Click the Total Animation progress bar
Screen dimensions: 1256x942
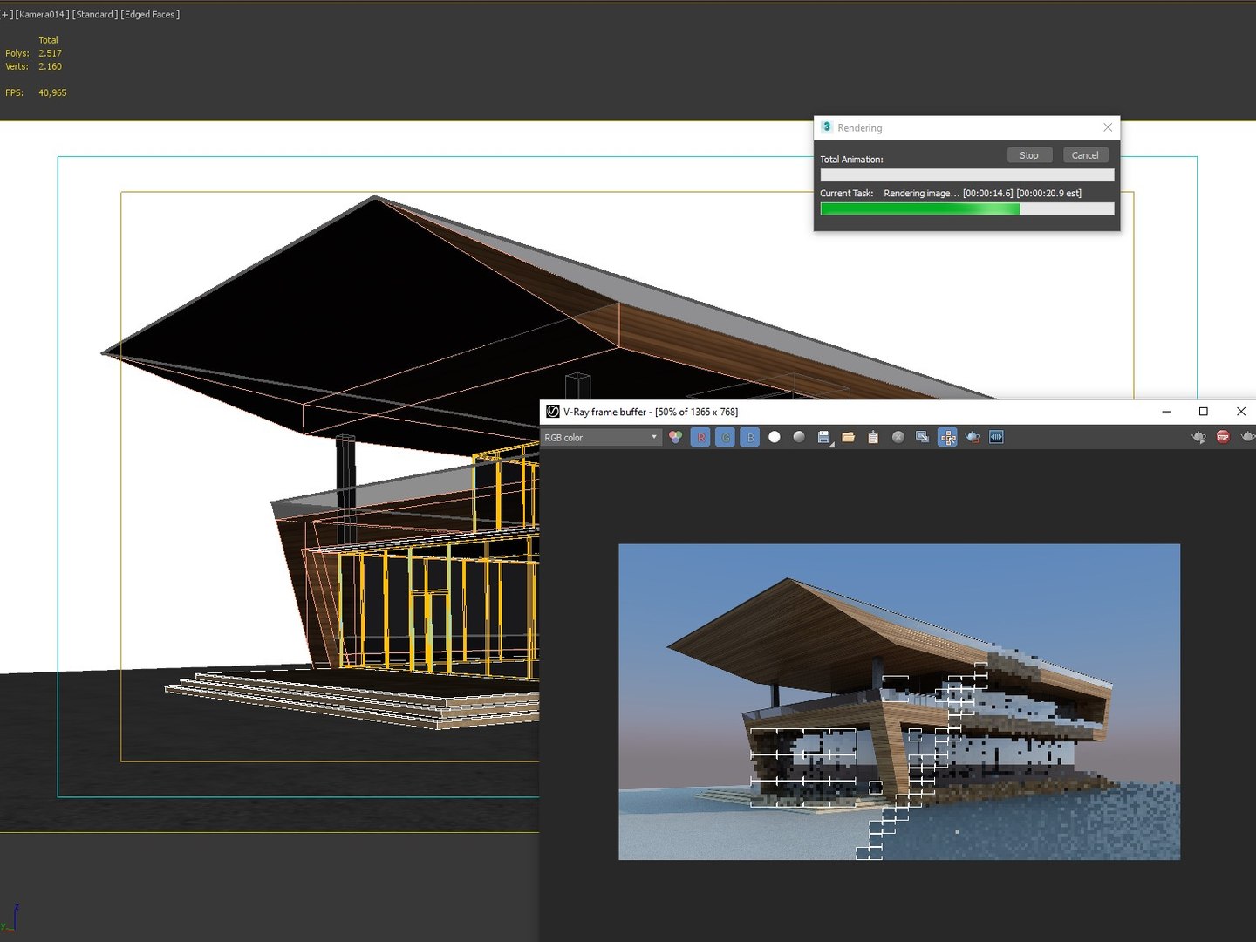(966, 175)
